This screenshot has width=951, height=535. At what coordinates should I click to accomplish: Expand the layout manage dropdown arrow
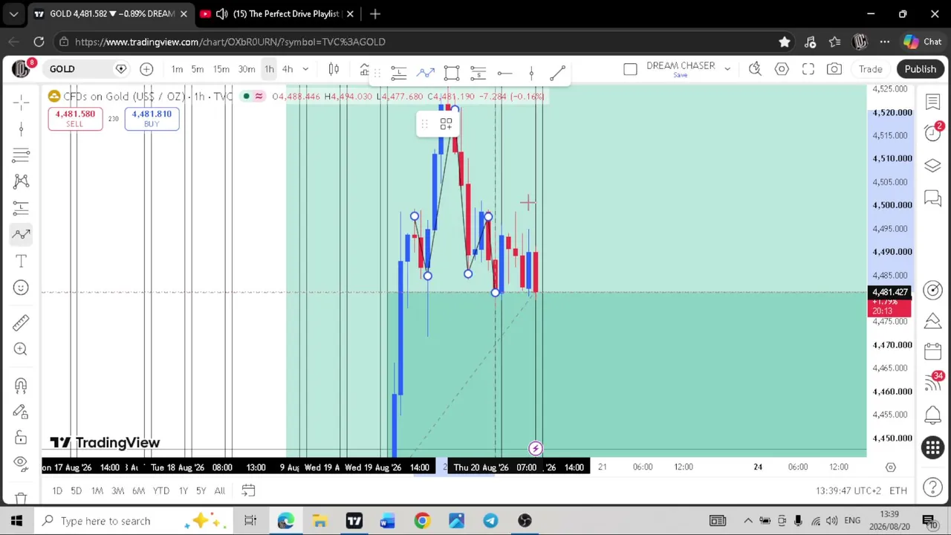click(727, 69)
